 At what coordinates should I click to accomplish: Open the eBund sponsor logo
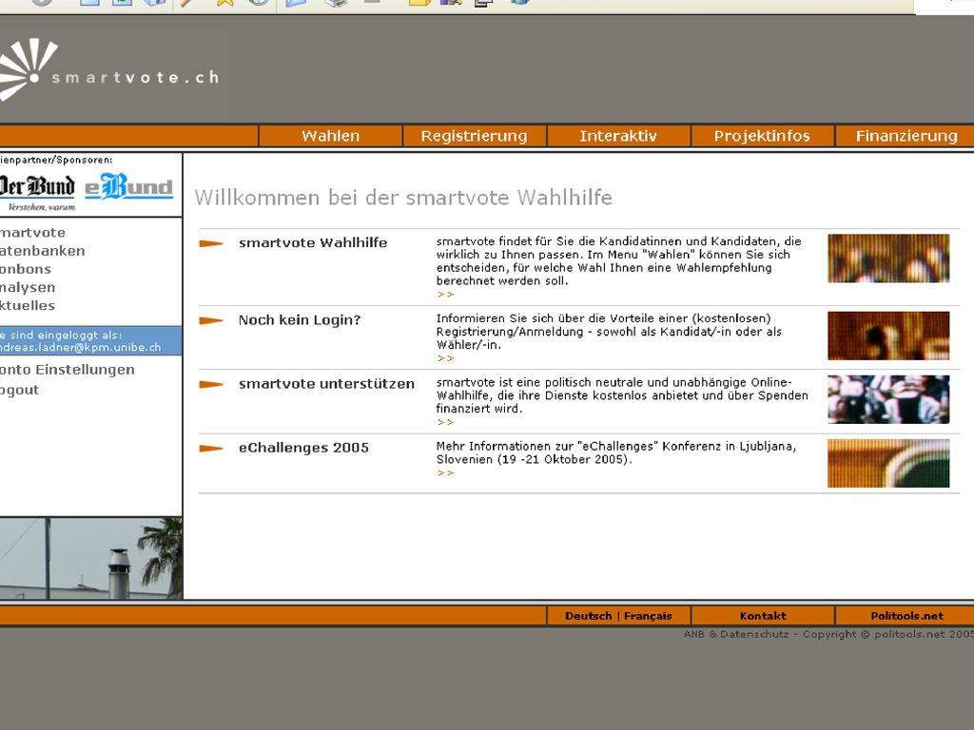pyautogui.click(x=128, y=187)
